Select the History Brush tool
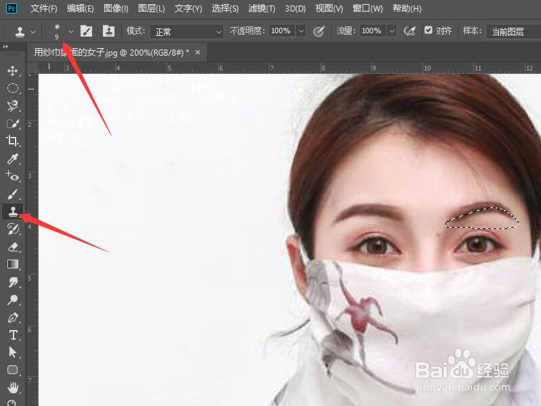 pyautogui.click(x=13, y=229)
